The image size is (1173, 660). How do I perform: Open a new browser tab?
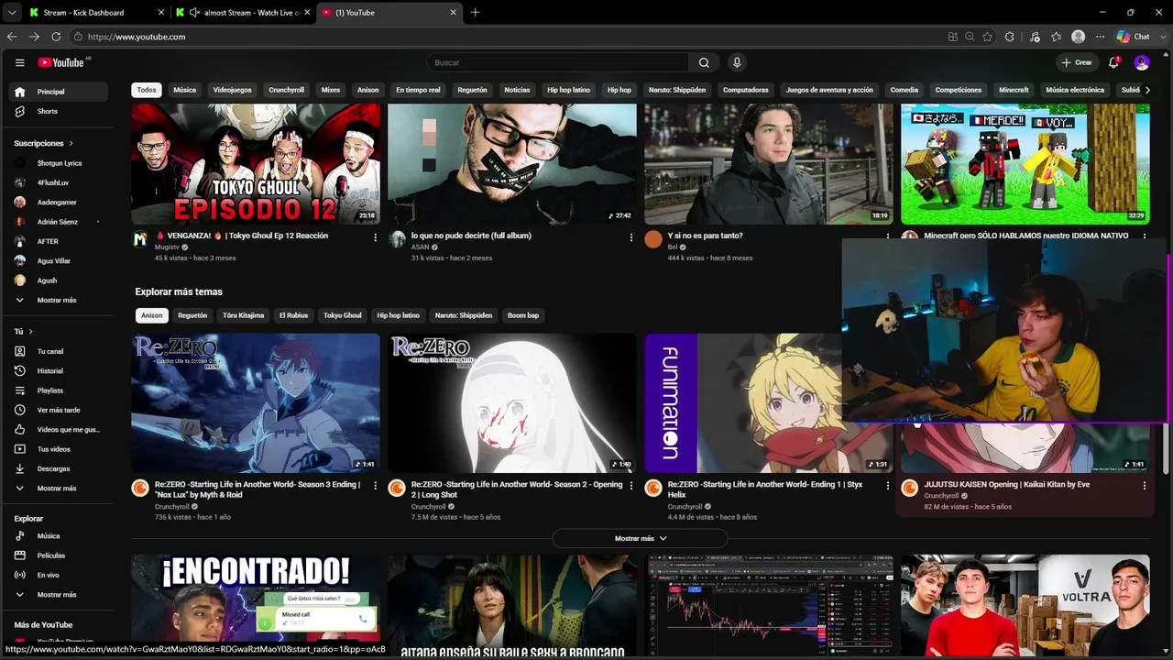coord(475,13)
